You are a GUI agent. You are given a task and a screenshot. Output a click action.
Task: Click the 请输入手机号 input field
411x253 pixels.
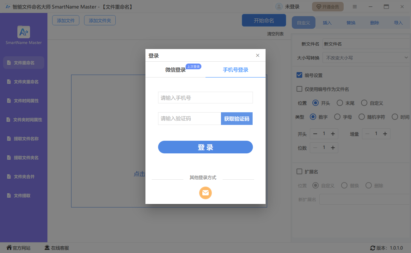coord(205,98)
